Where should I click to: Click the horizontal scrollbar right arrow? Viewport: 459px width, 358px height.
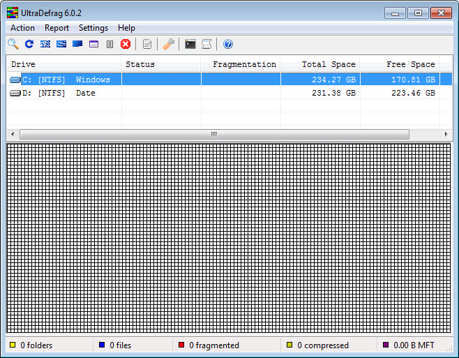click(x=446, y=134)
